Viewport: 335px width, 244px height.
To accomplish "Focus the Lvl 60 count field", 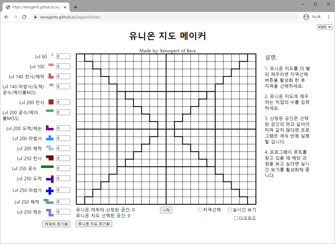I will click(x=63, y=56).
